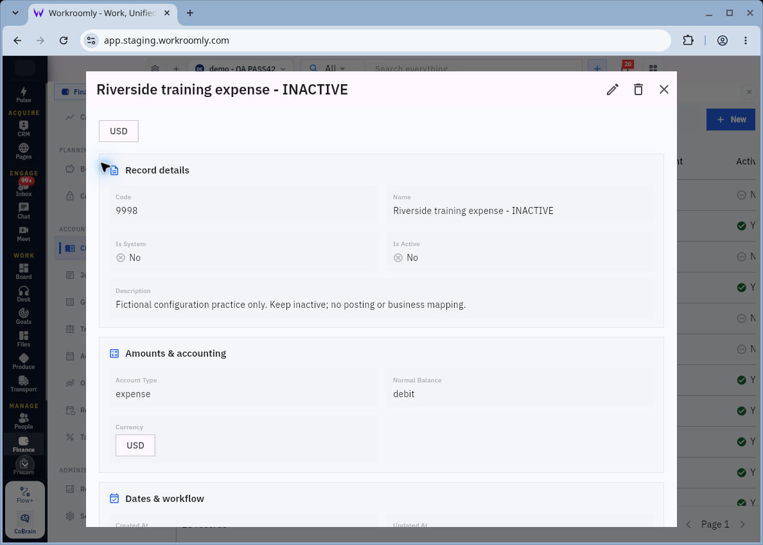The width and height of the screenshot is (763, 545).
Task: Click Dates & workflow section header
Action: coord(164,498)
